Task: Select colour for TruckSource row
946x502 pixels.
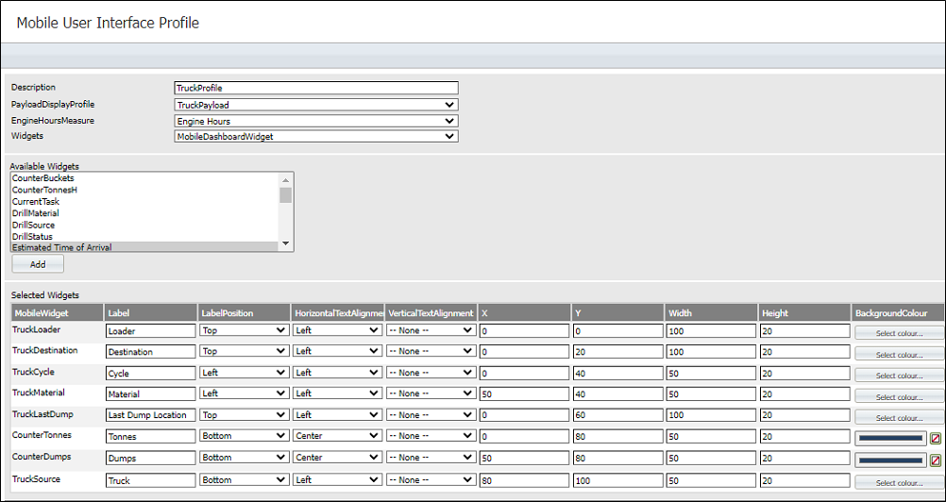Action: point(899,482)
